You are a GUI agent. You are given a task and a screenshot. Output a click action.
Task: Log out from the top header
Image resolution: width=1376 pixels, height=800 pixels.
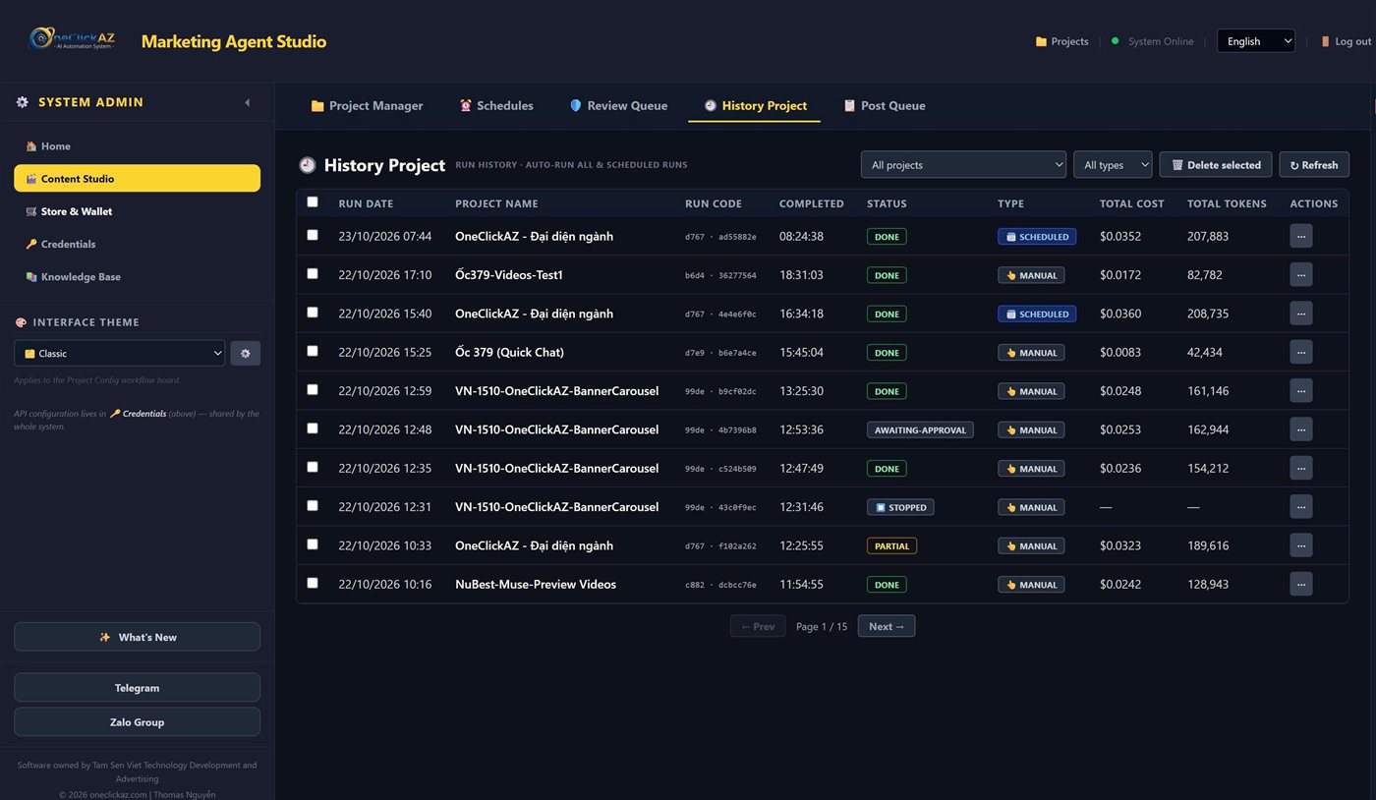(1346, 41)
